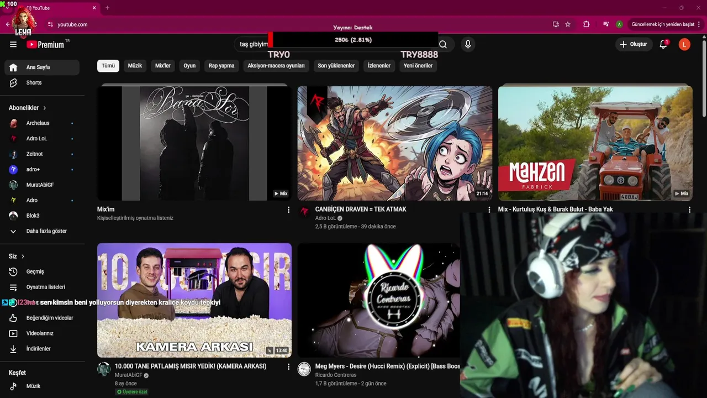Click Mix - Kurtuluş Kuş & Burak Bulut title
707x398 pixels.
click(x=555, y=210)
